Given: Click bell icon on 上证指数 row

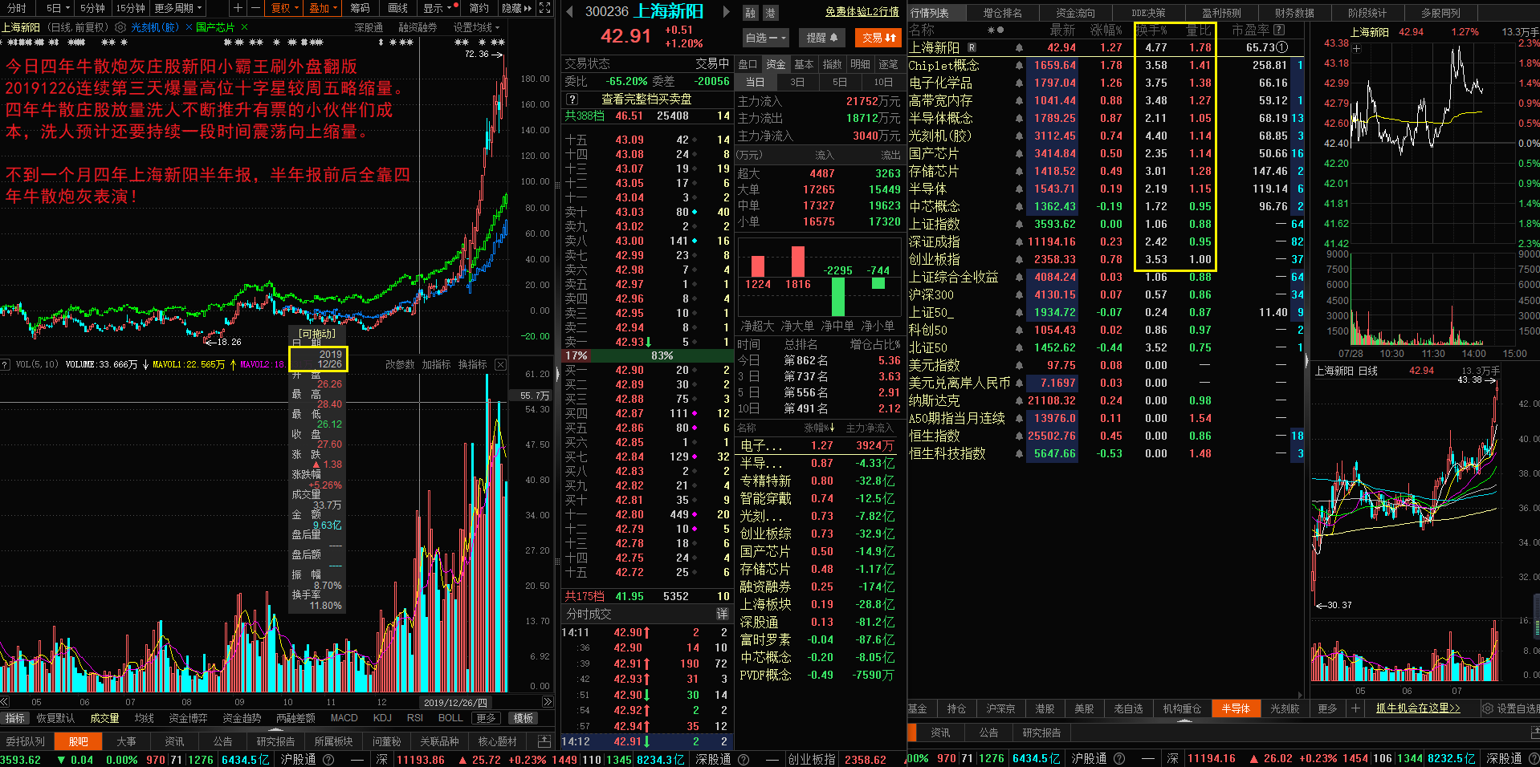Looking at the screenshot, I should (1019, 225).
